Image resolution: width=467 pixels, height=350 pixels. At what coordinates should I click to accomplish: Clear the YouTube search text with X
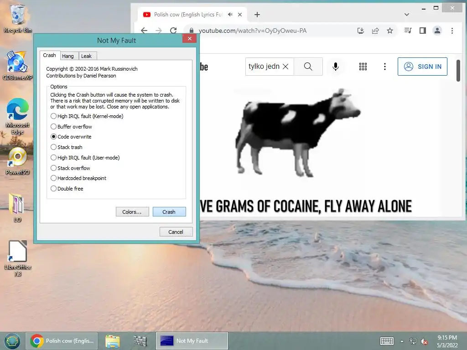[x=285, y=67]
